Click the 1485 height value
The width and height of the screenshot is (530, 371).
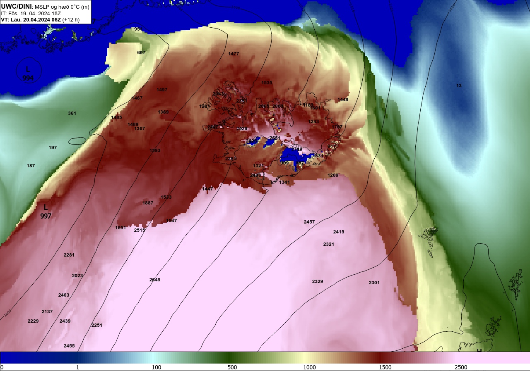[117, 117]
